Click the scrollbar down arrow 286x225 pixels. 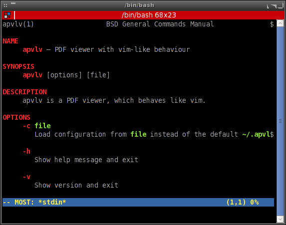tap(280, 220)
